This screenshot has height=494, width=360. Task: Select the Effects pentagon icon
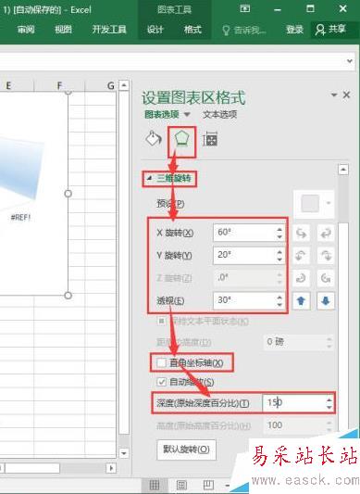point(182,139)
